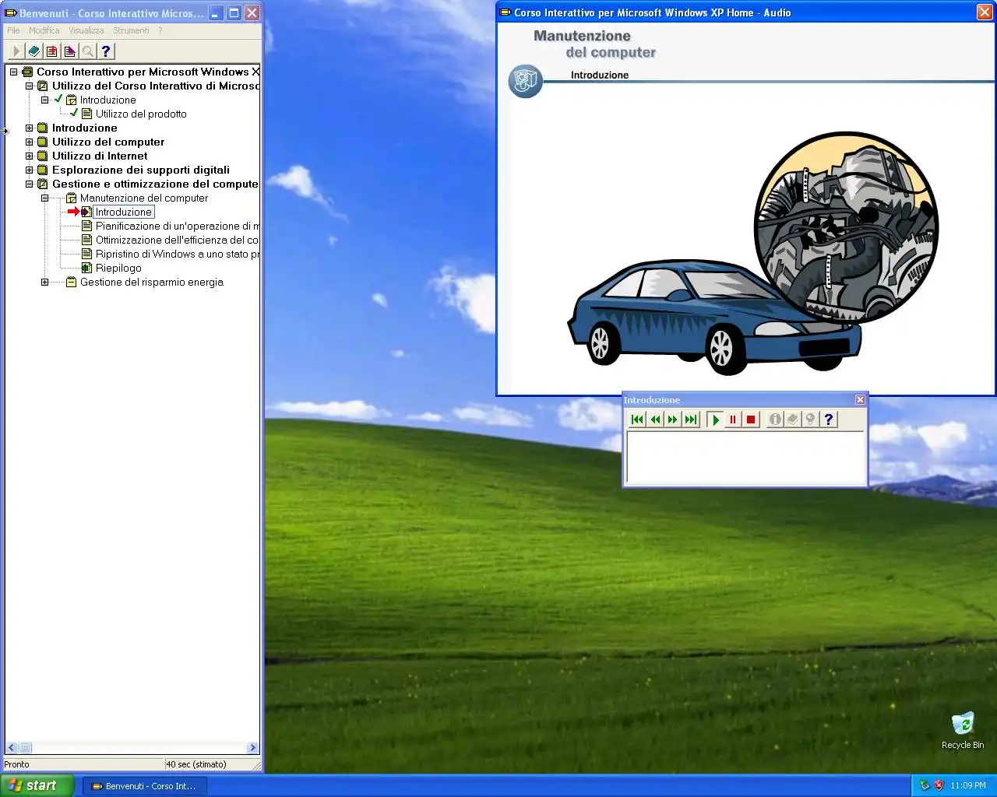
Task: Collapse the Utilizzo del Corso Interattivo node
Action: [x=30, y=86]
